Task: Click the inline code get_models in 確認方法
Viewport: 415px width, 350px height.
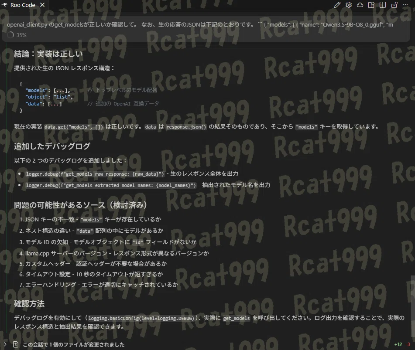Action: click(237, 318)
